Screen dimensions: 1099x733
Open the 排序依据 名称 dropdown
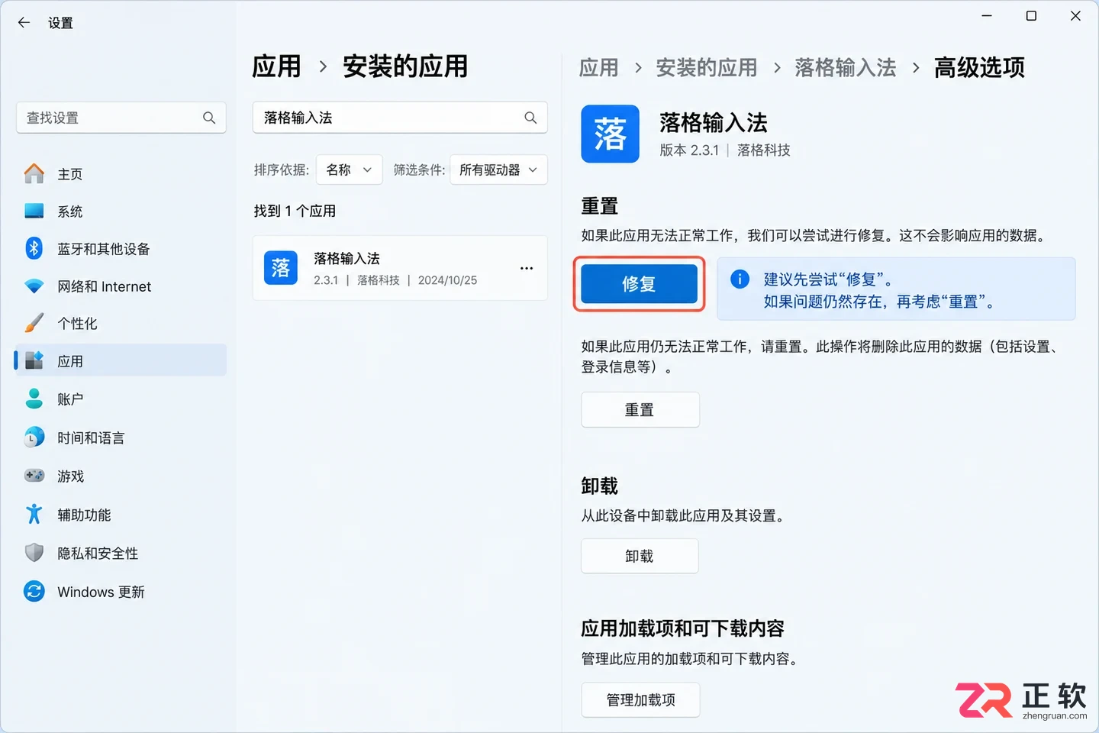349,170
